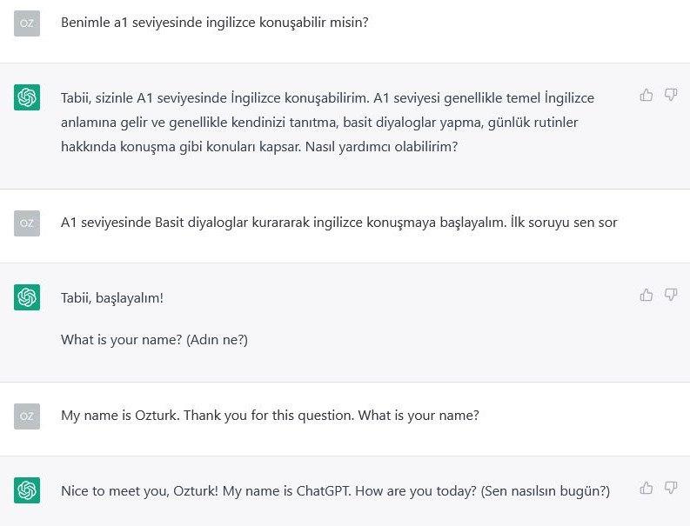
Task: Click the ChatGPT logo beside 'Nice to meet you'
Action: pyautogui.click(x=27, y=490)
